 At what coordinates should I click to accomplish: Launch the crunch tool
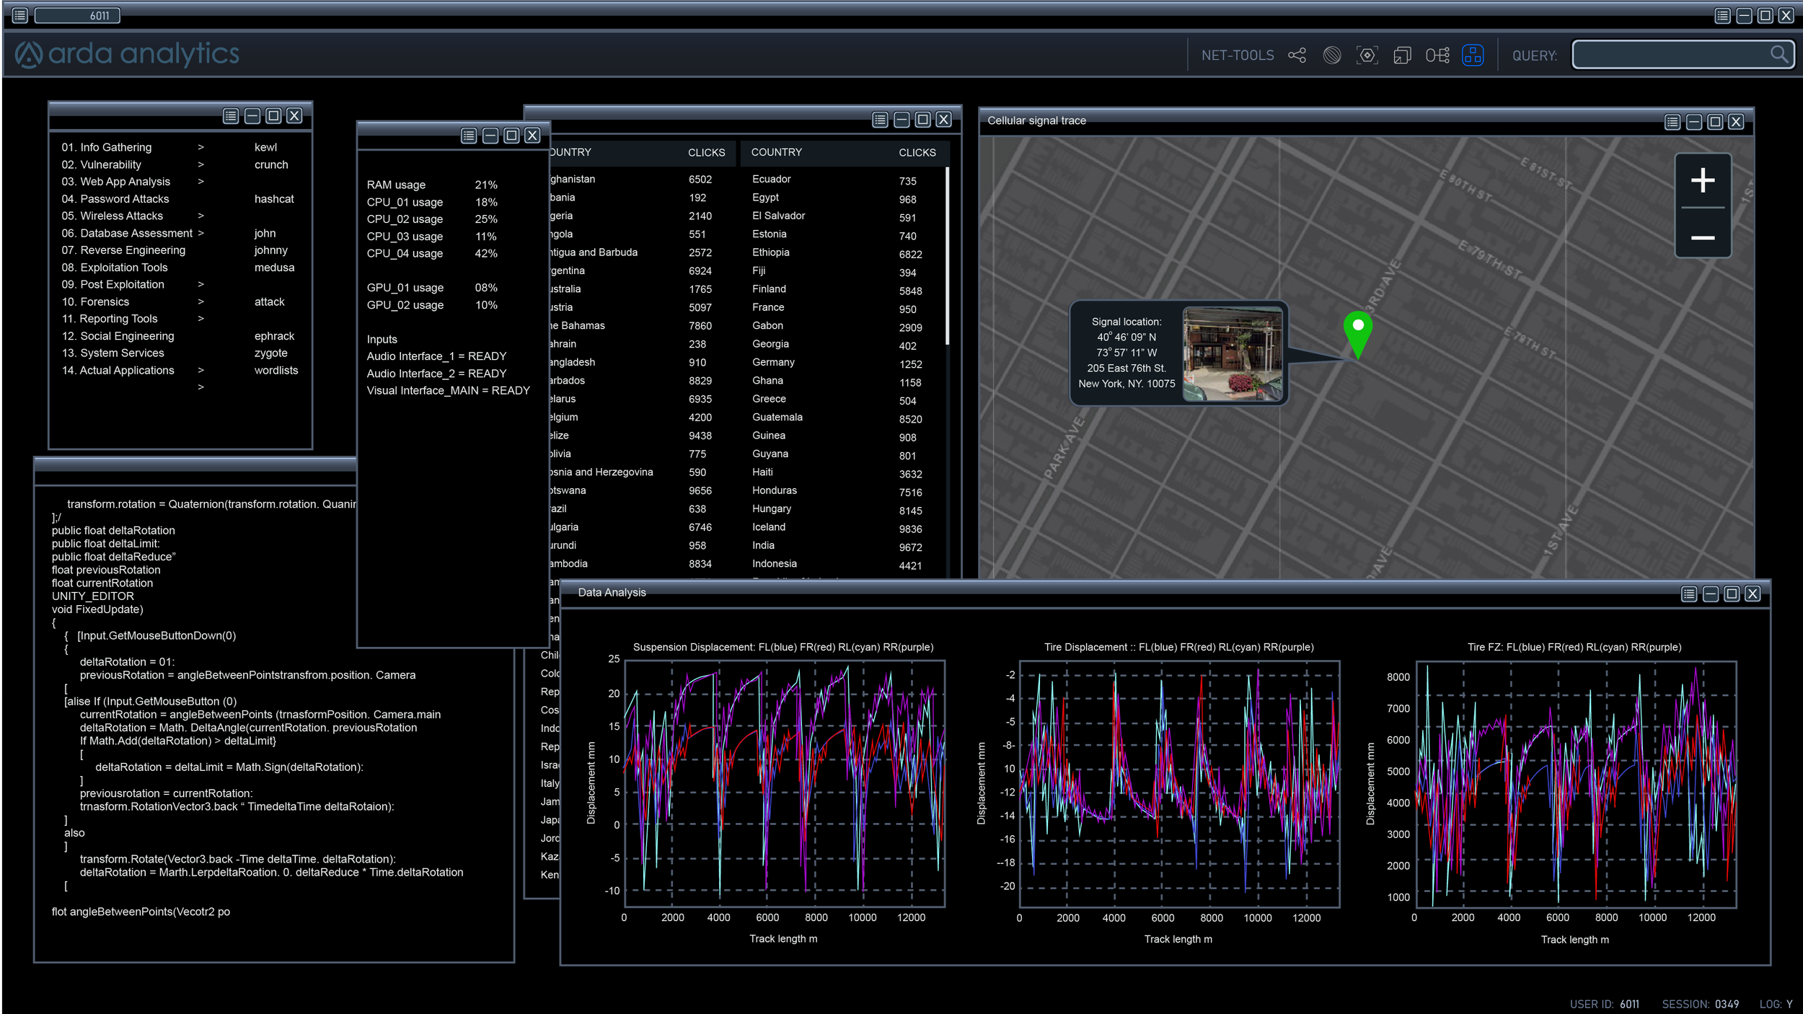pos(271,164)
